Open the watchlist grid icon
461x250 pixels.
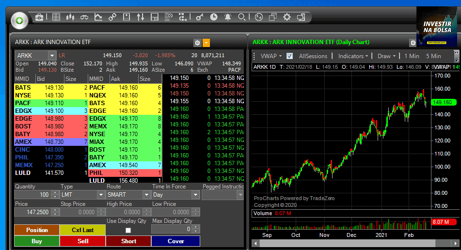pyautogui.click(x=56, y=17)
